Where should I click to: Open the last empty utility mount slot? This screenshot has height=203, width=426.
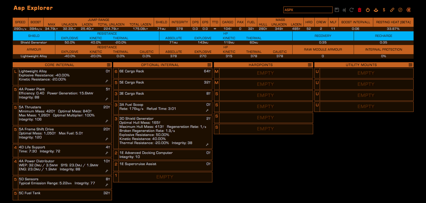coord(364,106)
